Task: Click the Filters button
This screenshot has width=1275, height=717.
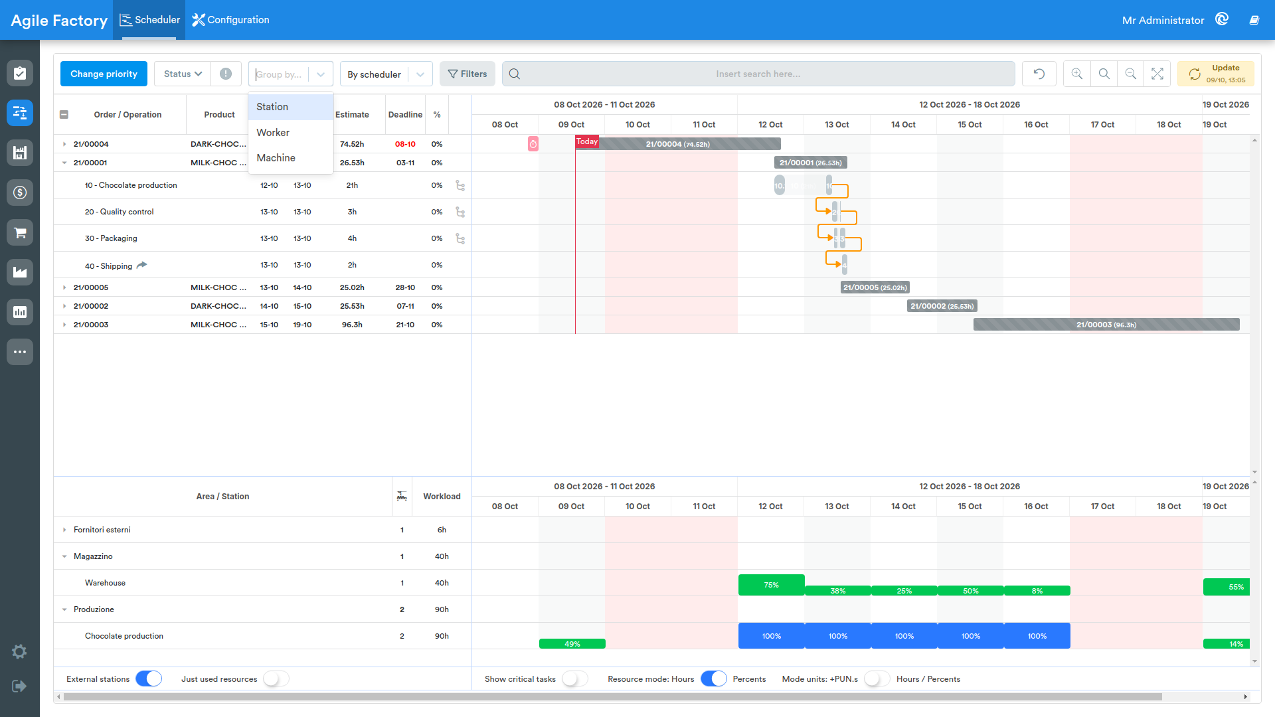Action: tap(467, 74)
